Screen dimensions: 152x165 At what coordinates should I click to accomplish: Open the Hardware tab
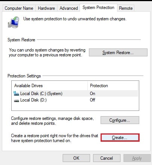click(x=47, y=8)
